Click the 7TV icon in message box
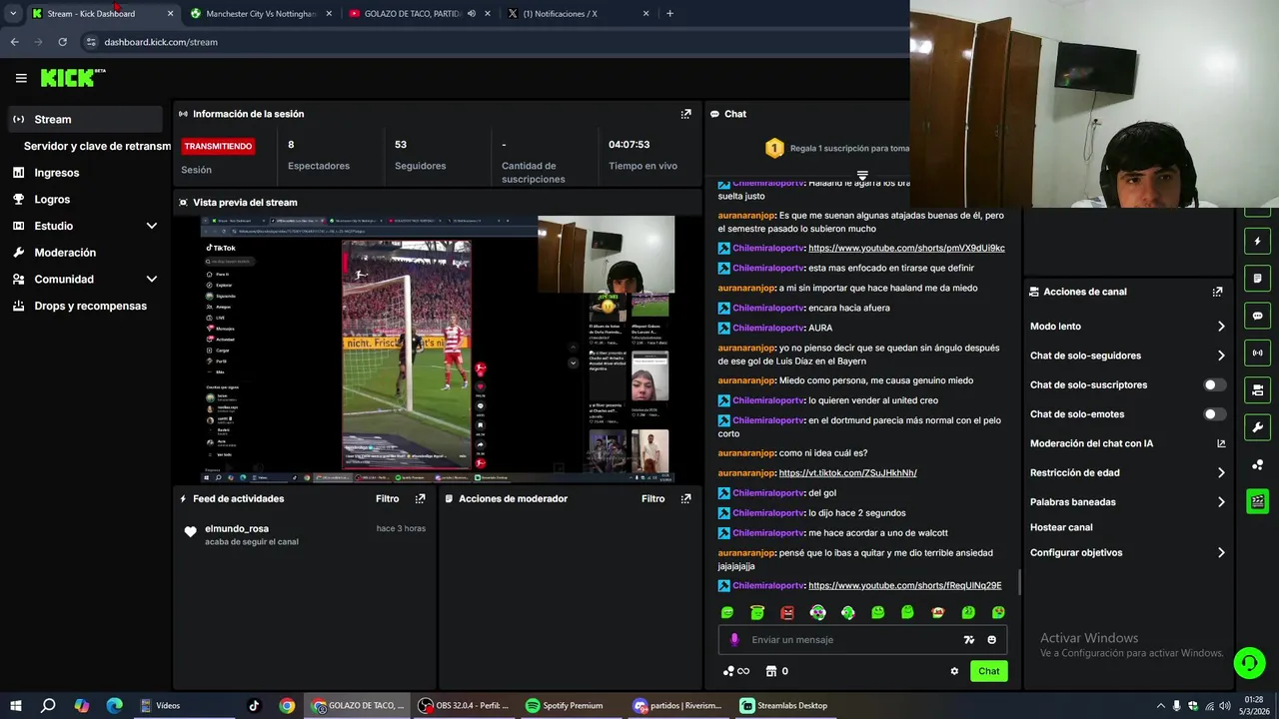 968,640
